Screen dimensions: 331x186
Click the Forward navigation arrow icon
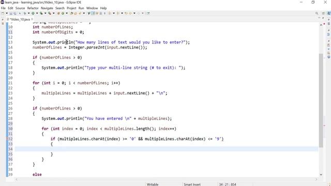139,13
